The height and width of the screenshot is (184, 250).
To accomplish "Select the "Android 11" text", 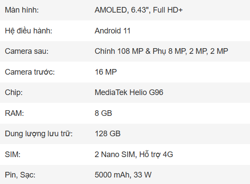I will [x=112, y=31].
